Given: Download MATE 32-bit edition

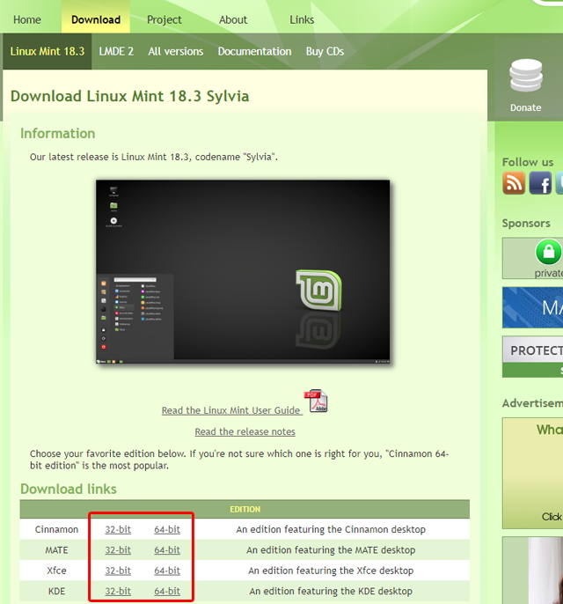Looking at the screenshot, I should (x=118, y=550).
